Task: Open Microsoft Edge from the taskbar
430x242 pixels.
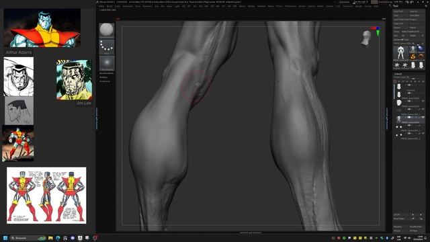Action: point(58,238)
